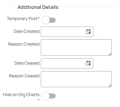Click the 'Date Ceased' label text
The width and height of the screenshot is (120, 107).
tap(27, 63)
